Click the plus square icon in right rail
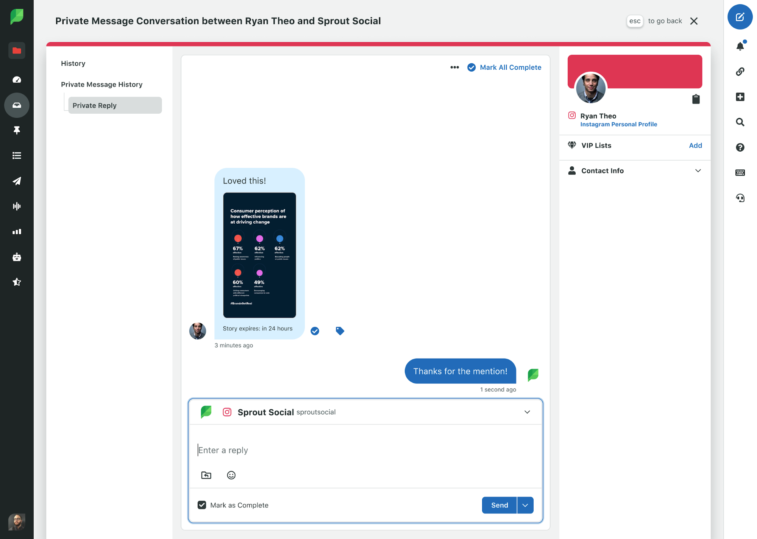Viewport: 757px width, 539px height. click(740, 97)
